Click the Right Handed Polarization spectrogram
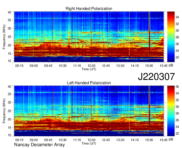 pos(89,37)
